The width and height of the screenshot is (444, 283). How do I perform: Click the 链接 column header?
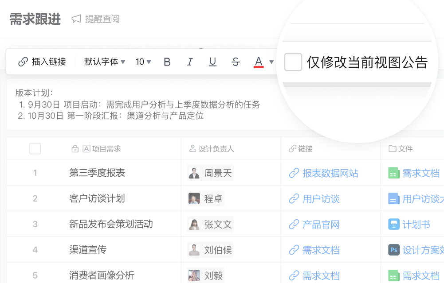pos(305,149)
